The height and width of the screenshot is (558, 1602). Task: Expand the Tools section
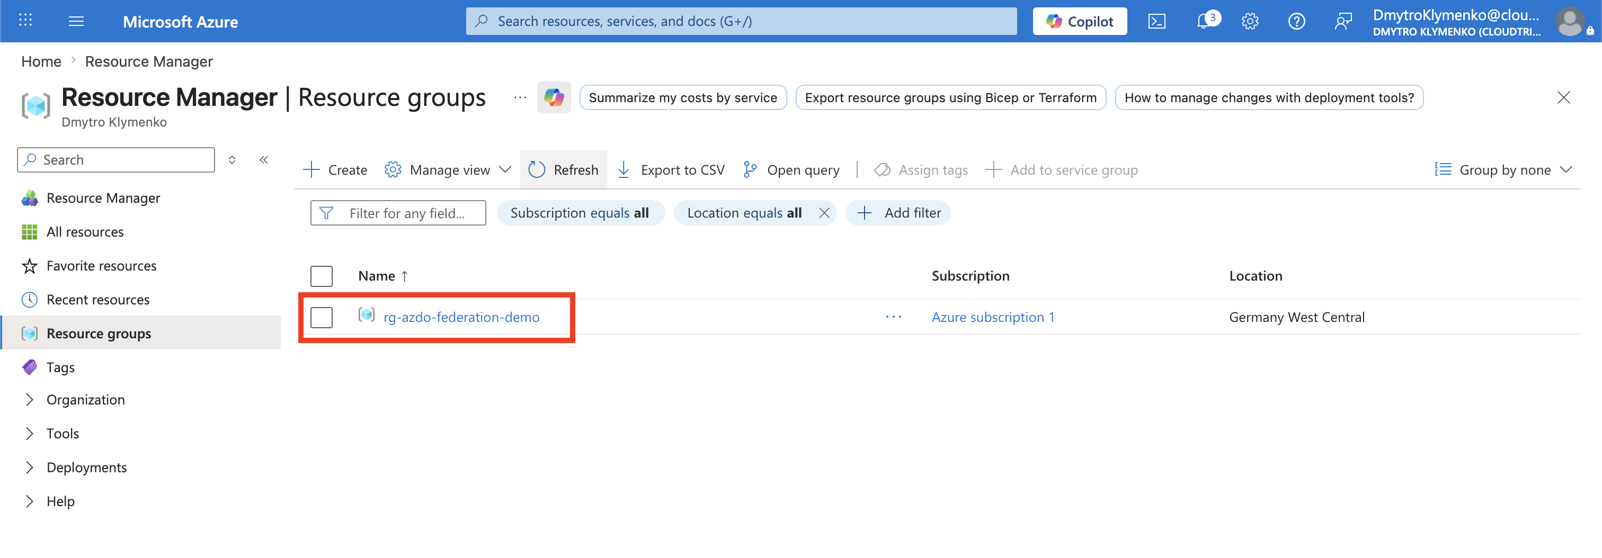pos(29,434)
